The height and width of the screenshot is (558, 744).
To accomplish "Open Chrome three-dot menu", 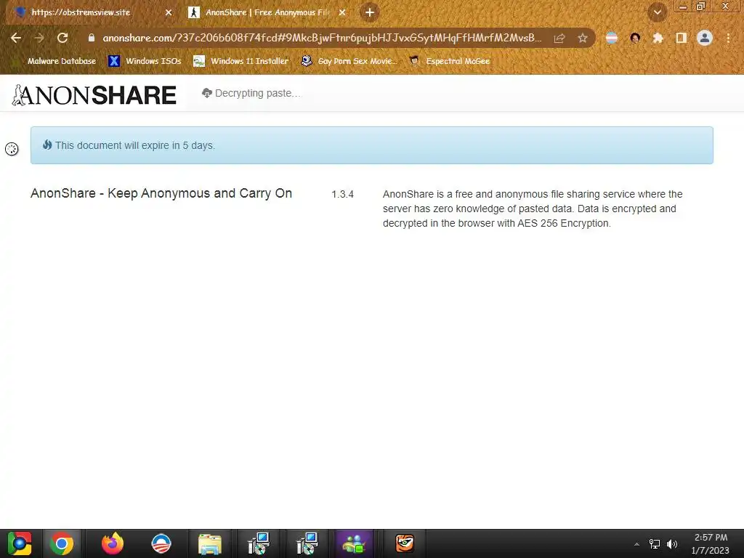I will click(728, 38).
